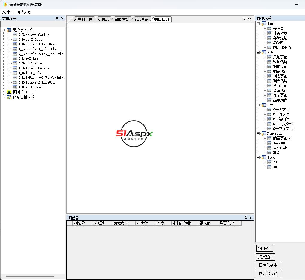The image size is (305, 280).
Task: Select the 编辑页面vm item
Action: click(x=282, y=138)
